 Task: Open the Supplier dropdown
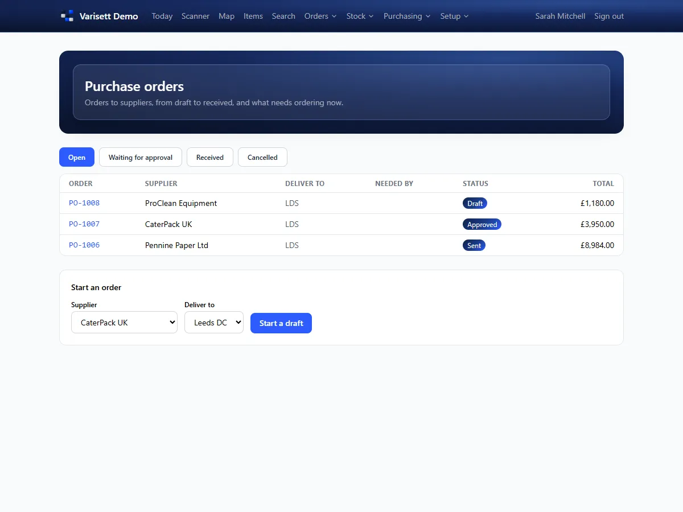tap(124, 323)
